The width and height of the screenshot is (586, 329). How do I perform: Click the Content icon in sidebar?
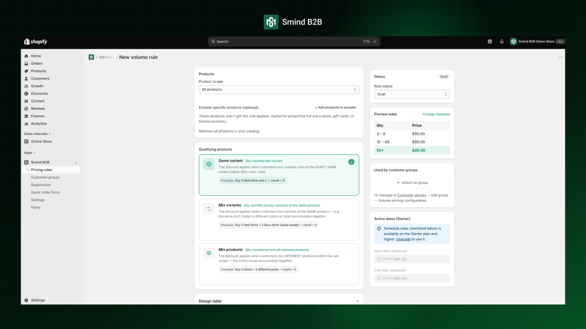pos(26,101)
